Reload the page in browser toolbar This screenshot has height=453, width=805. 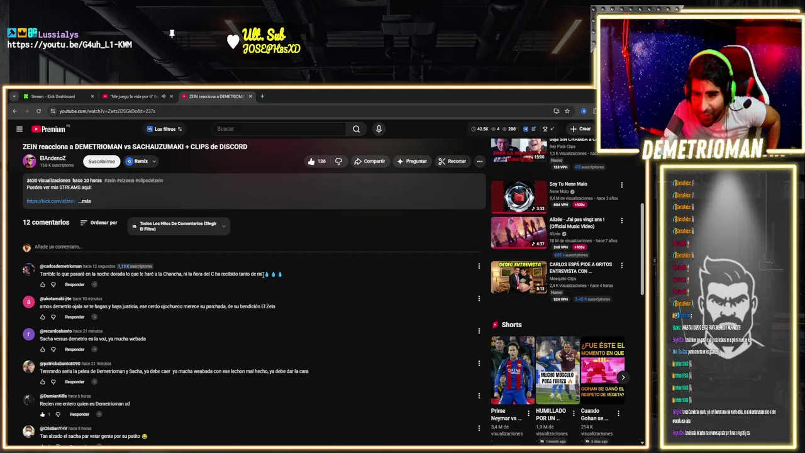coord(38,111)
